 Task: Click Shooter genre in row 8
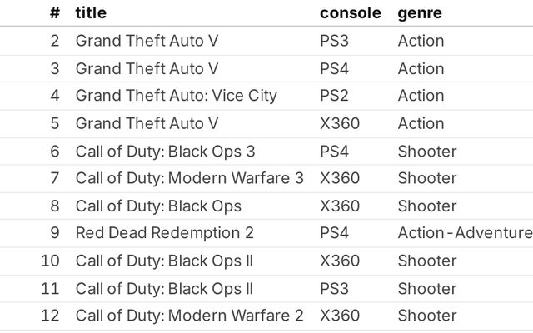[427, 206]
